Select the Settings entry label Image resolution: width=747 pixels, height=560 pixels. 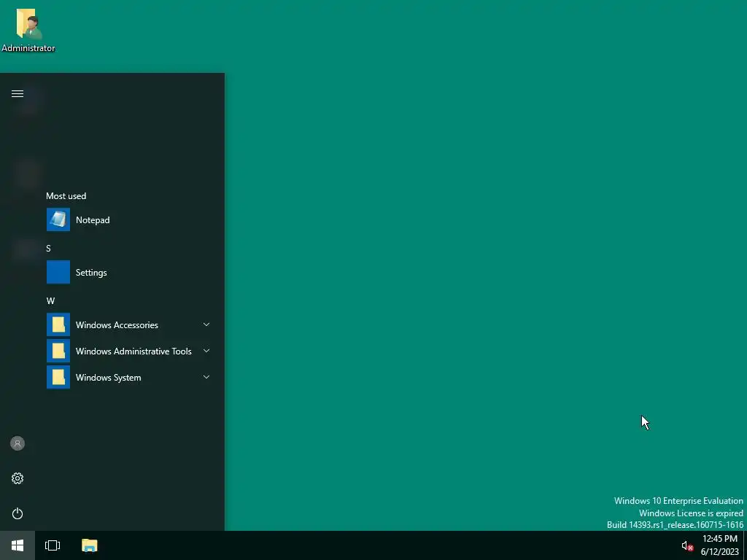(x=91, y=273)
